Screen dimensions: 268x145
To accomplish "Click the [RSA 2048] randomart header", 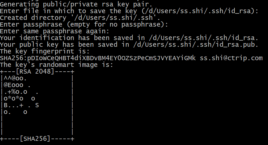I will (37, 72).
